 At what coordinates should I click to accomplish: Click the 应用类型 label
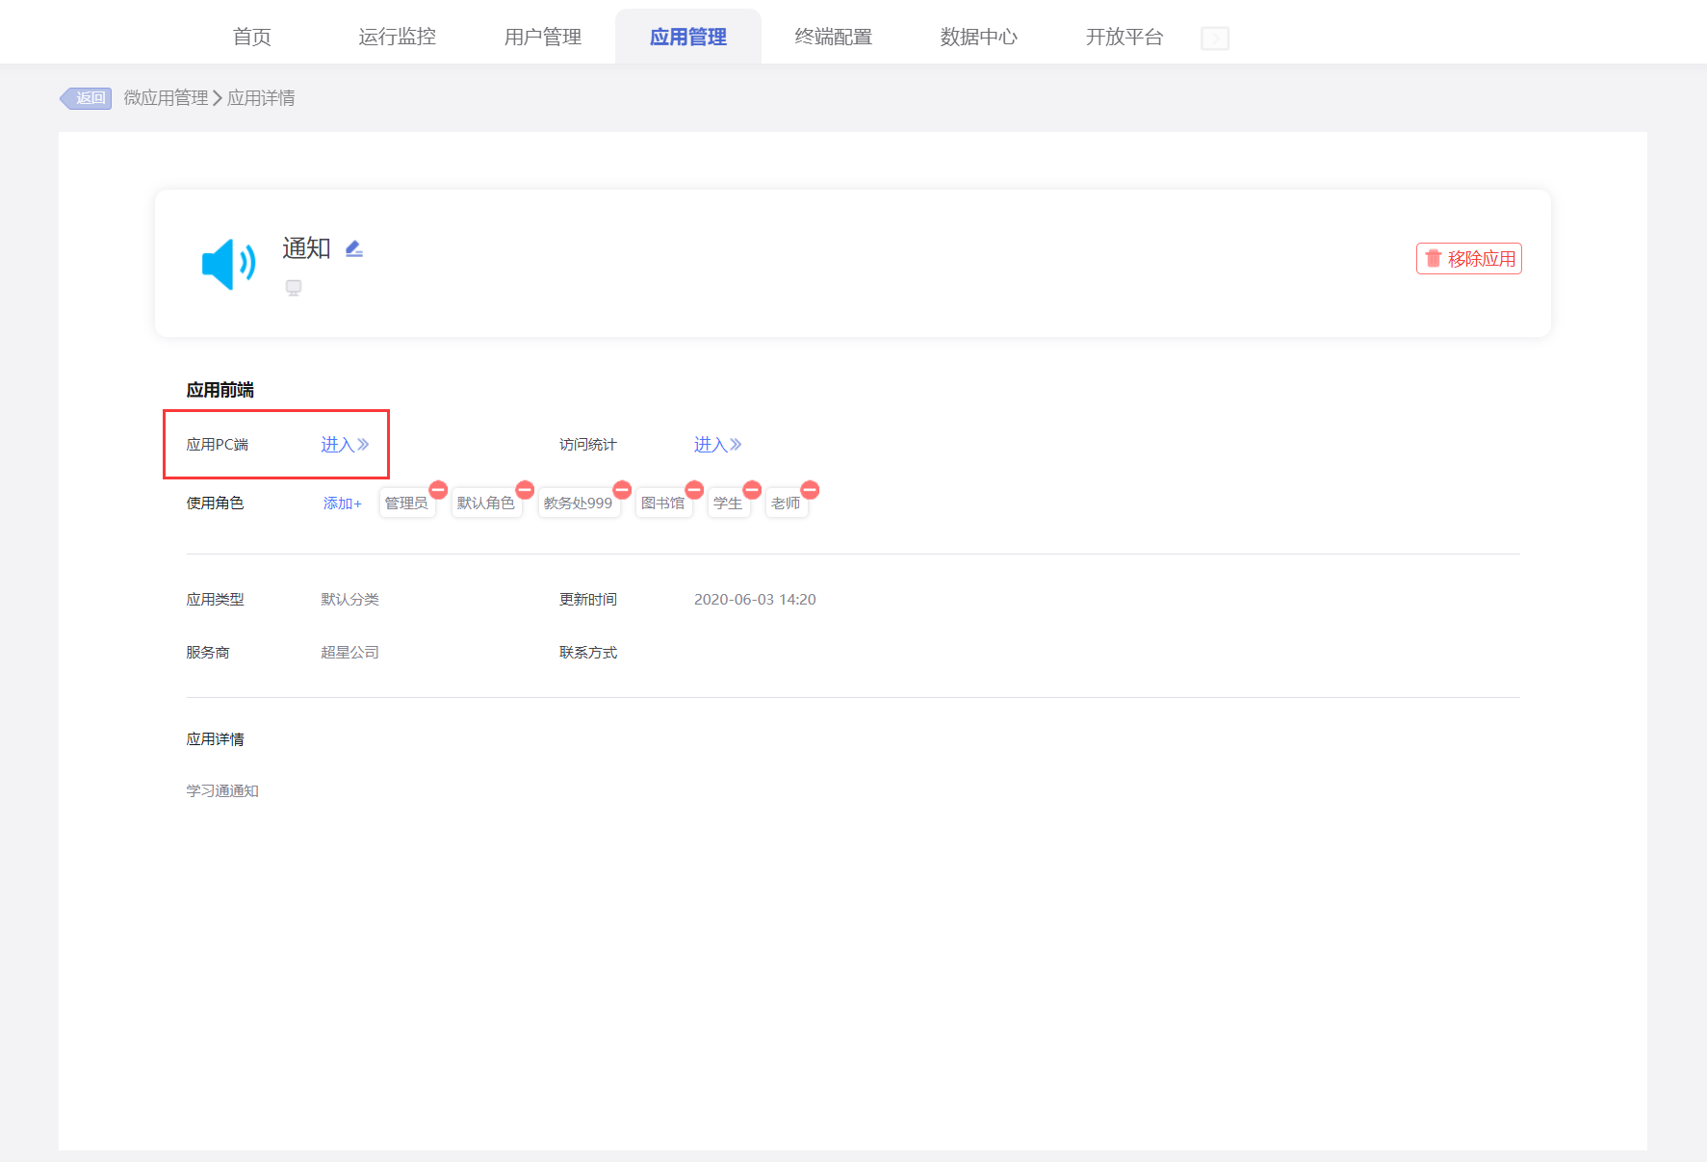click(x=216, y=600)
